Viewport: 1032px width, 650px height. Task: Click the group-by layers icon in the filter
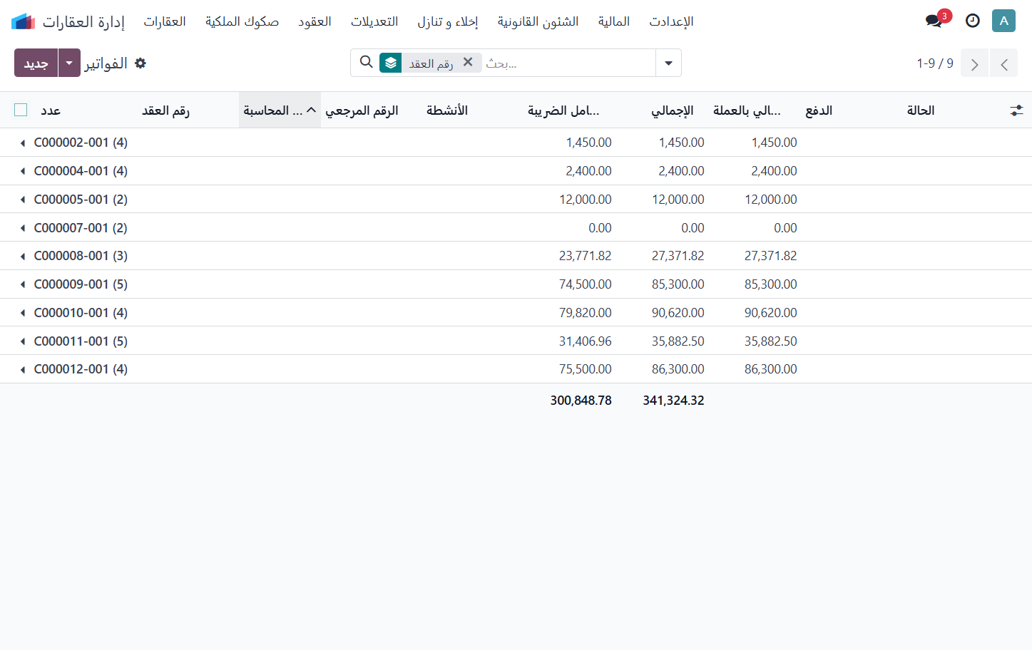tap(390, 63)
